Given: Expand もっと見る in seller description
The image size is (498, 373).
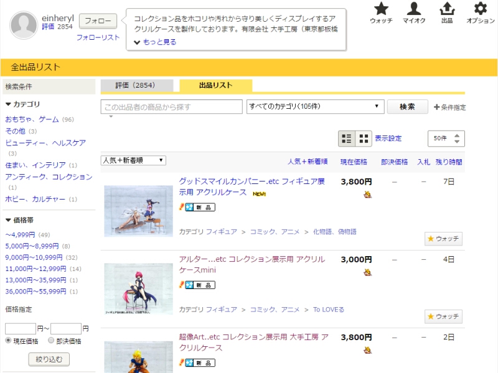Looking at the screenshot, I should (x=155, y=42).
